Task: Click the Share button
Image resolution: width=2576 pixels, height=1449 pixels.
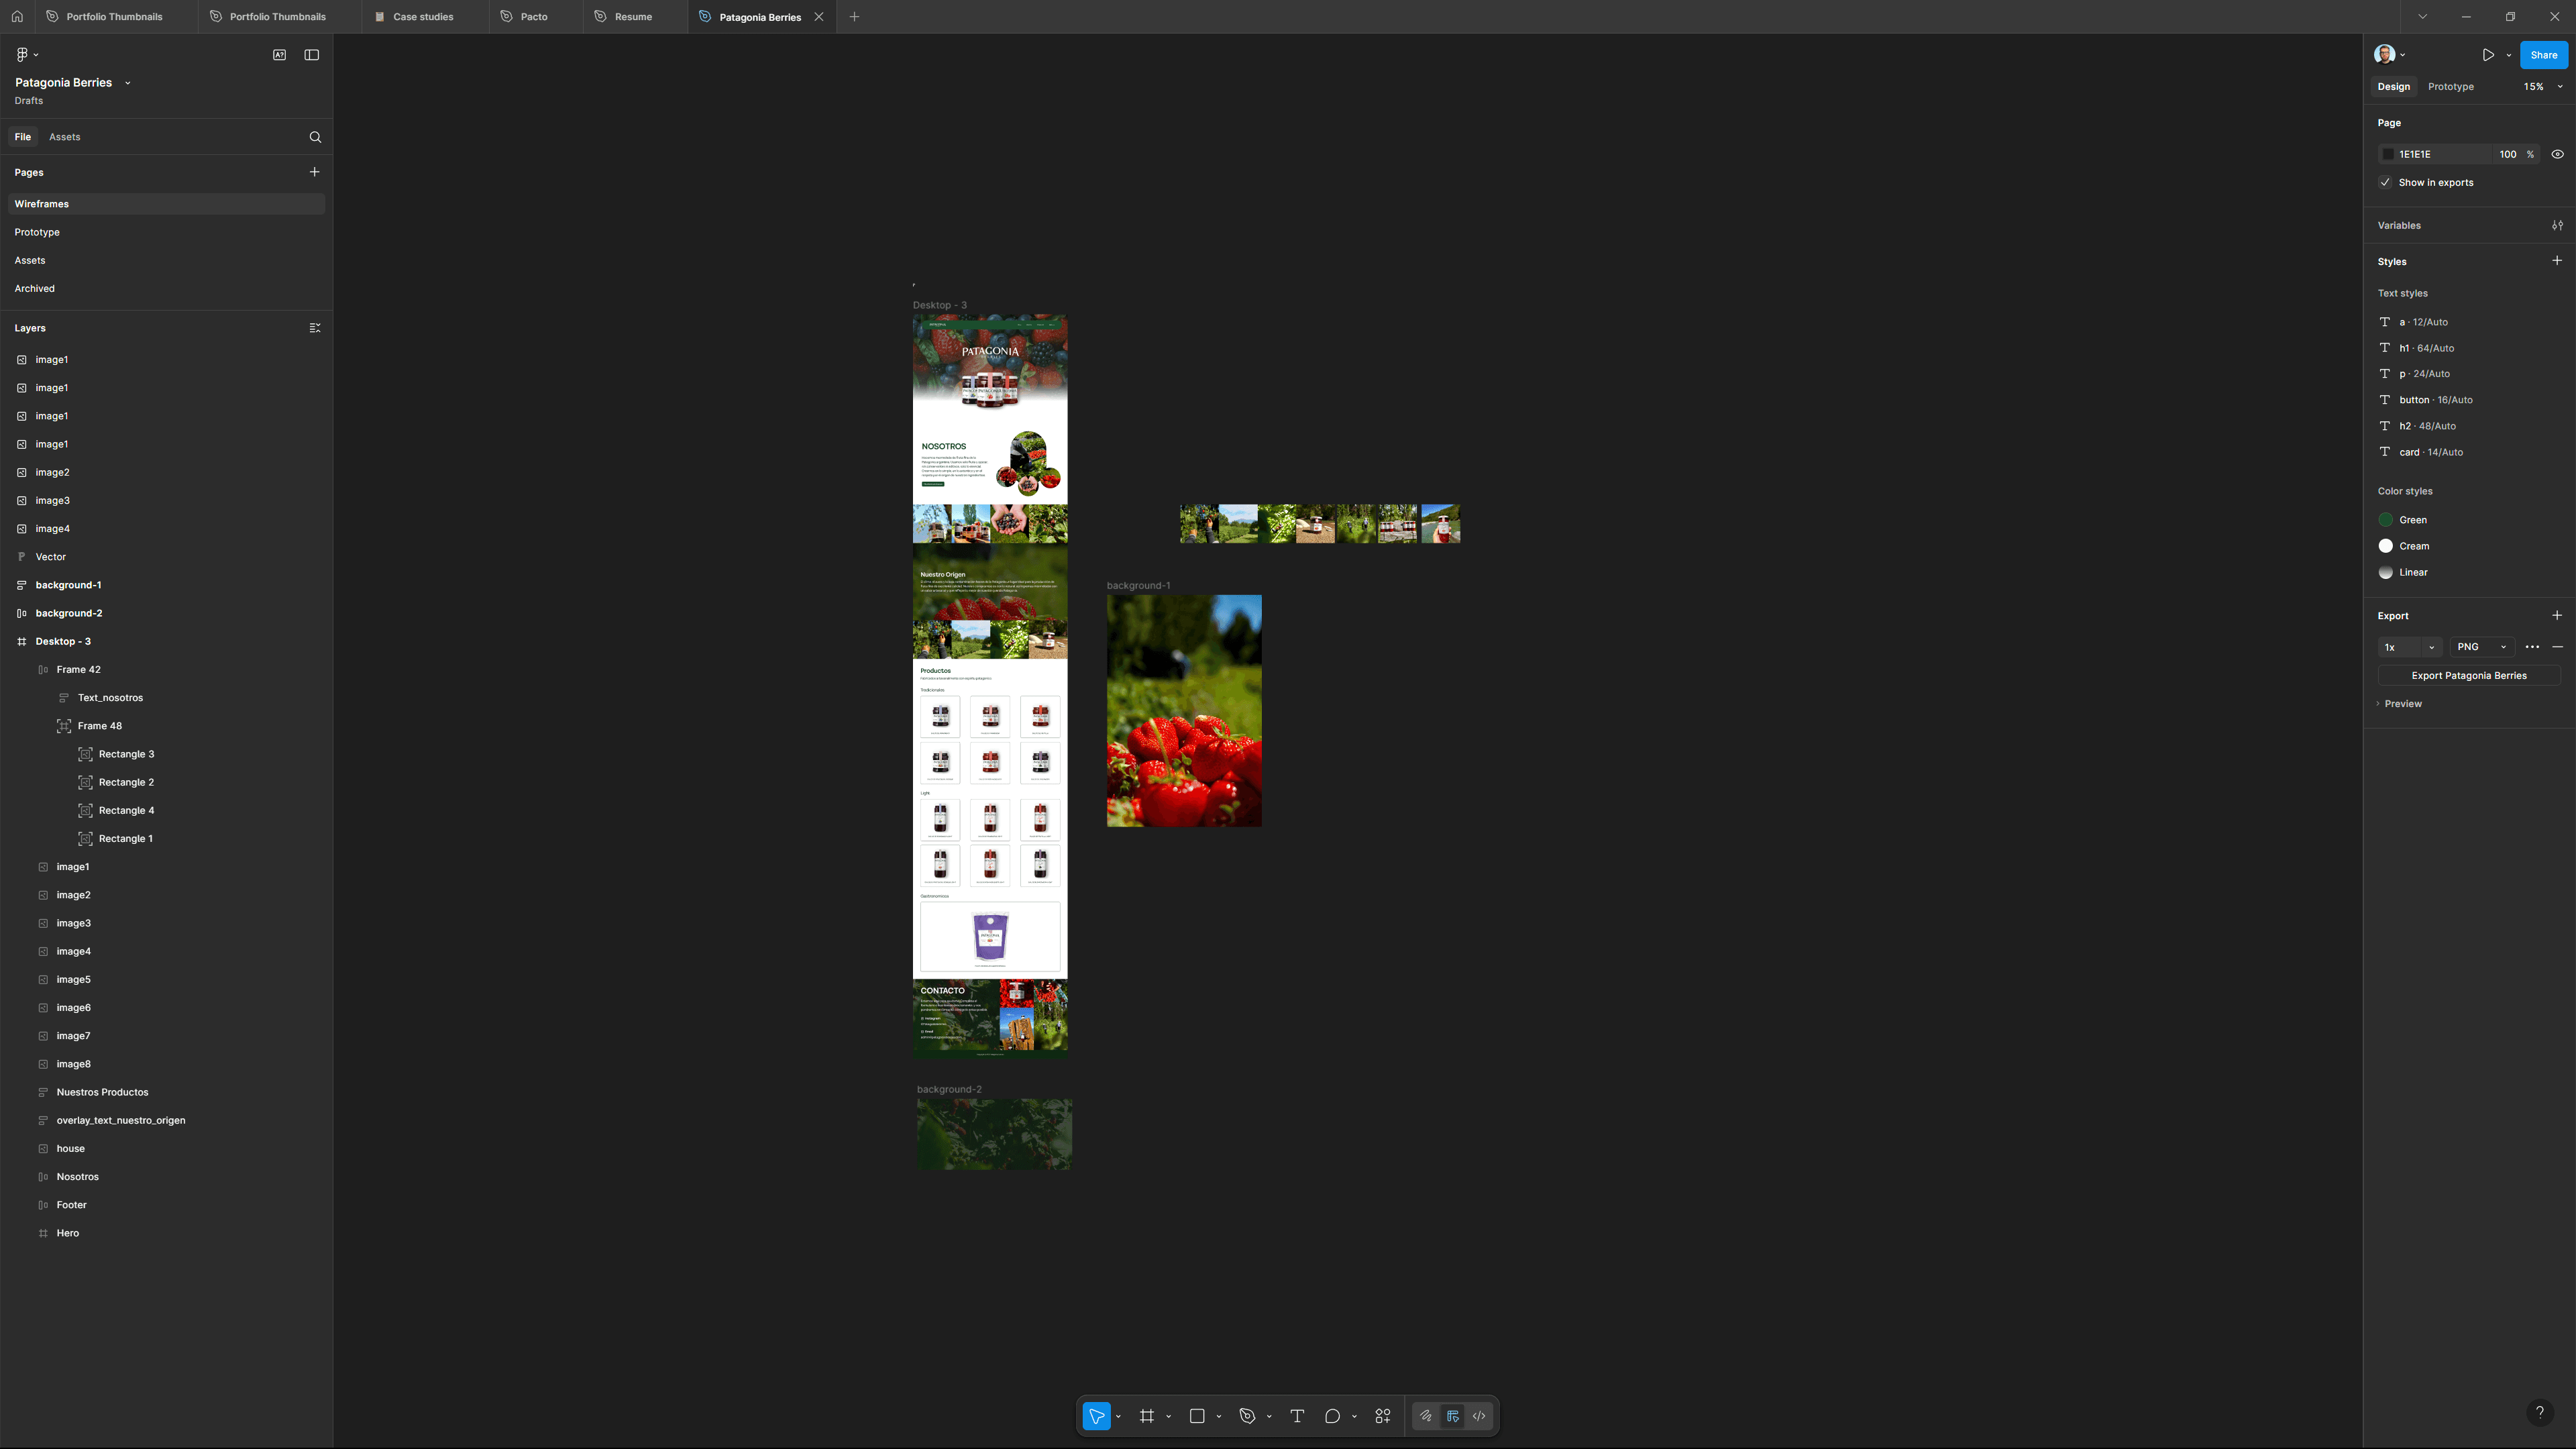Action: click(2543, 55)
